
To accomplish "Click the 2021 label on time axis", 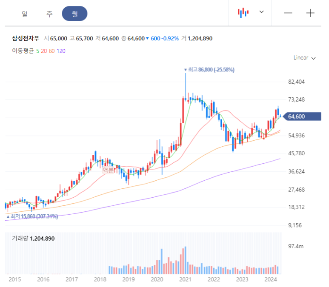I will point(185,279).
